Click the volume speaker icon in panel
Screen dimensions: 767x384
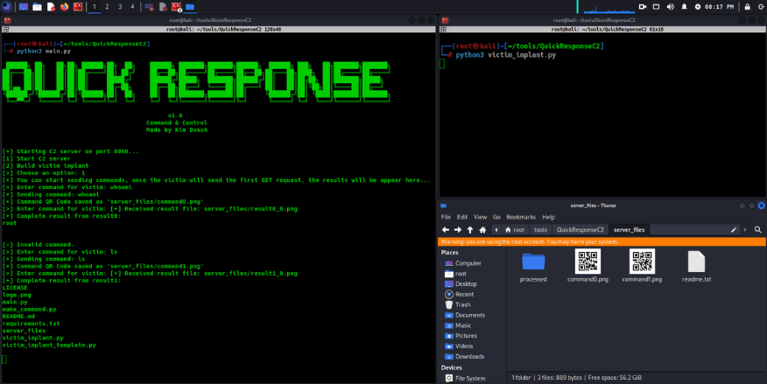tap(670, 6)
